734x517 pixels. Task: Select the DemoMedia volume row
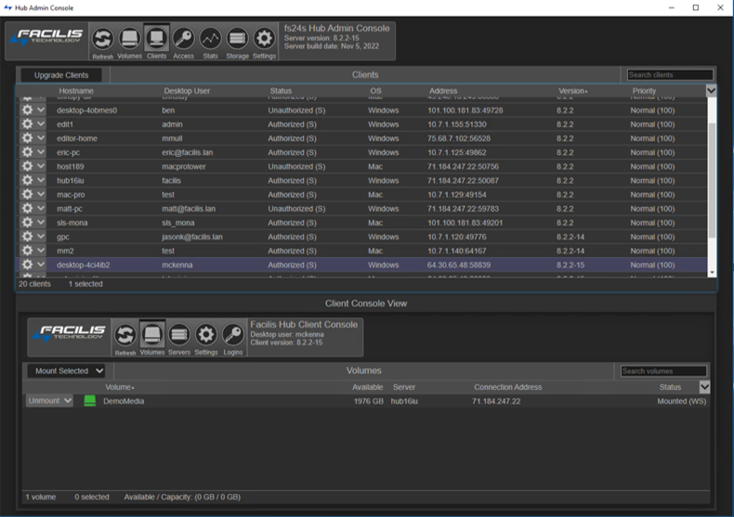point(368,401)
